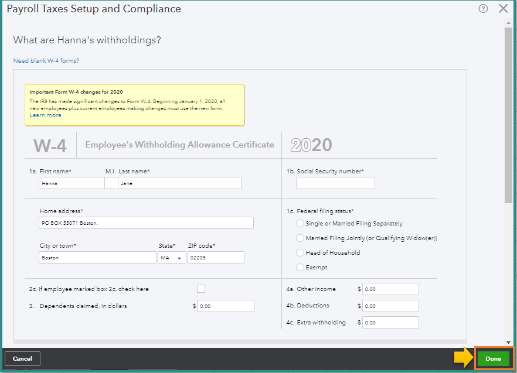The height and width of the screenshot is (373, 517).
Task: Choose Married Filing Jointly status
Action: [301, 238]
